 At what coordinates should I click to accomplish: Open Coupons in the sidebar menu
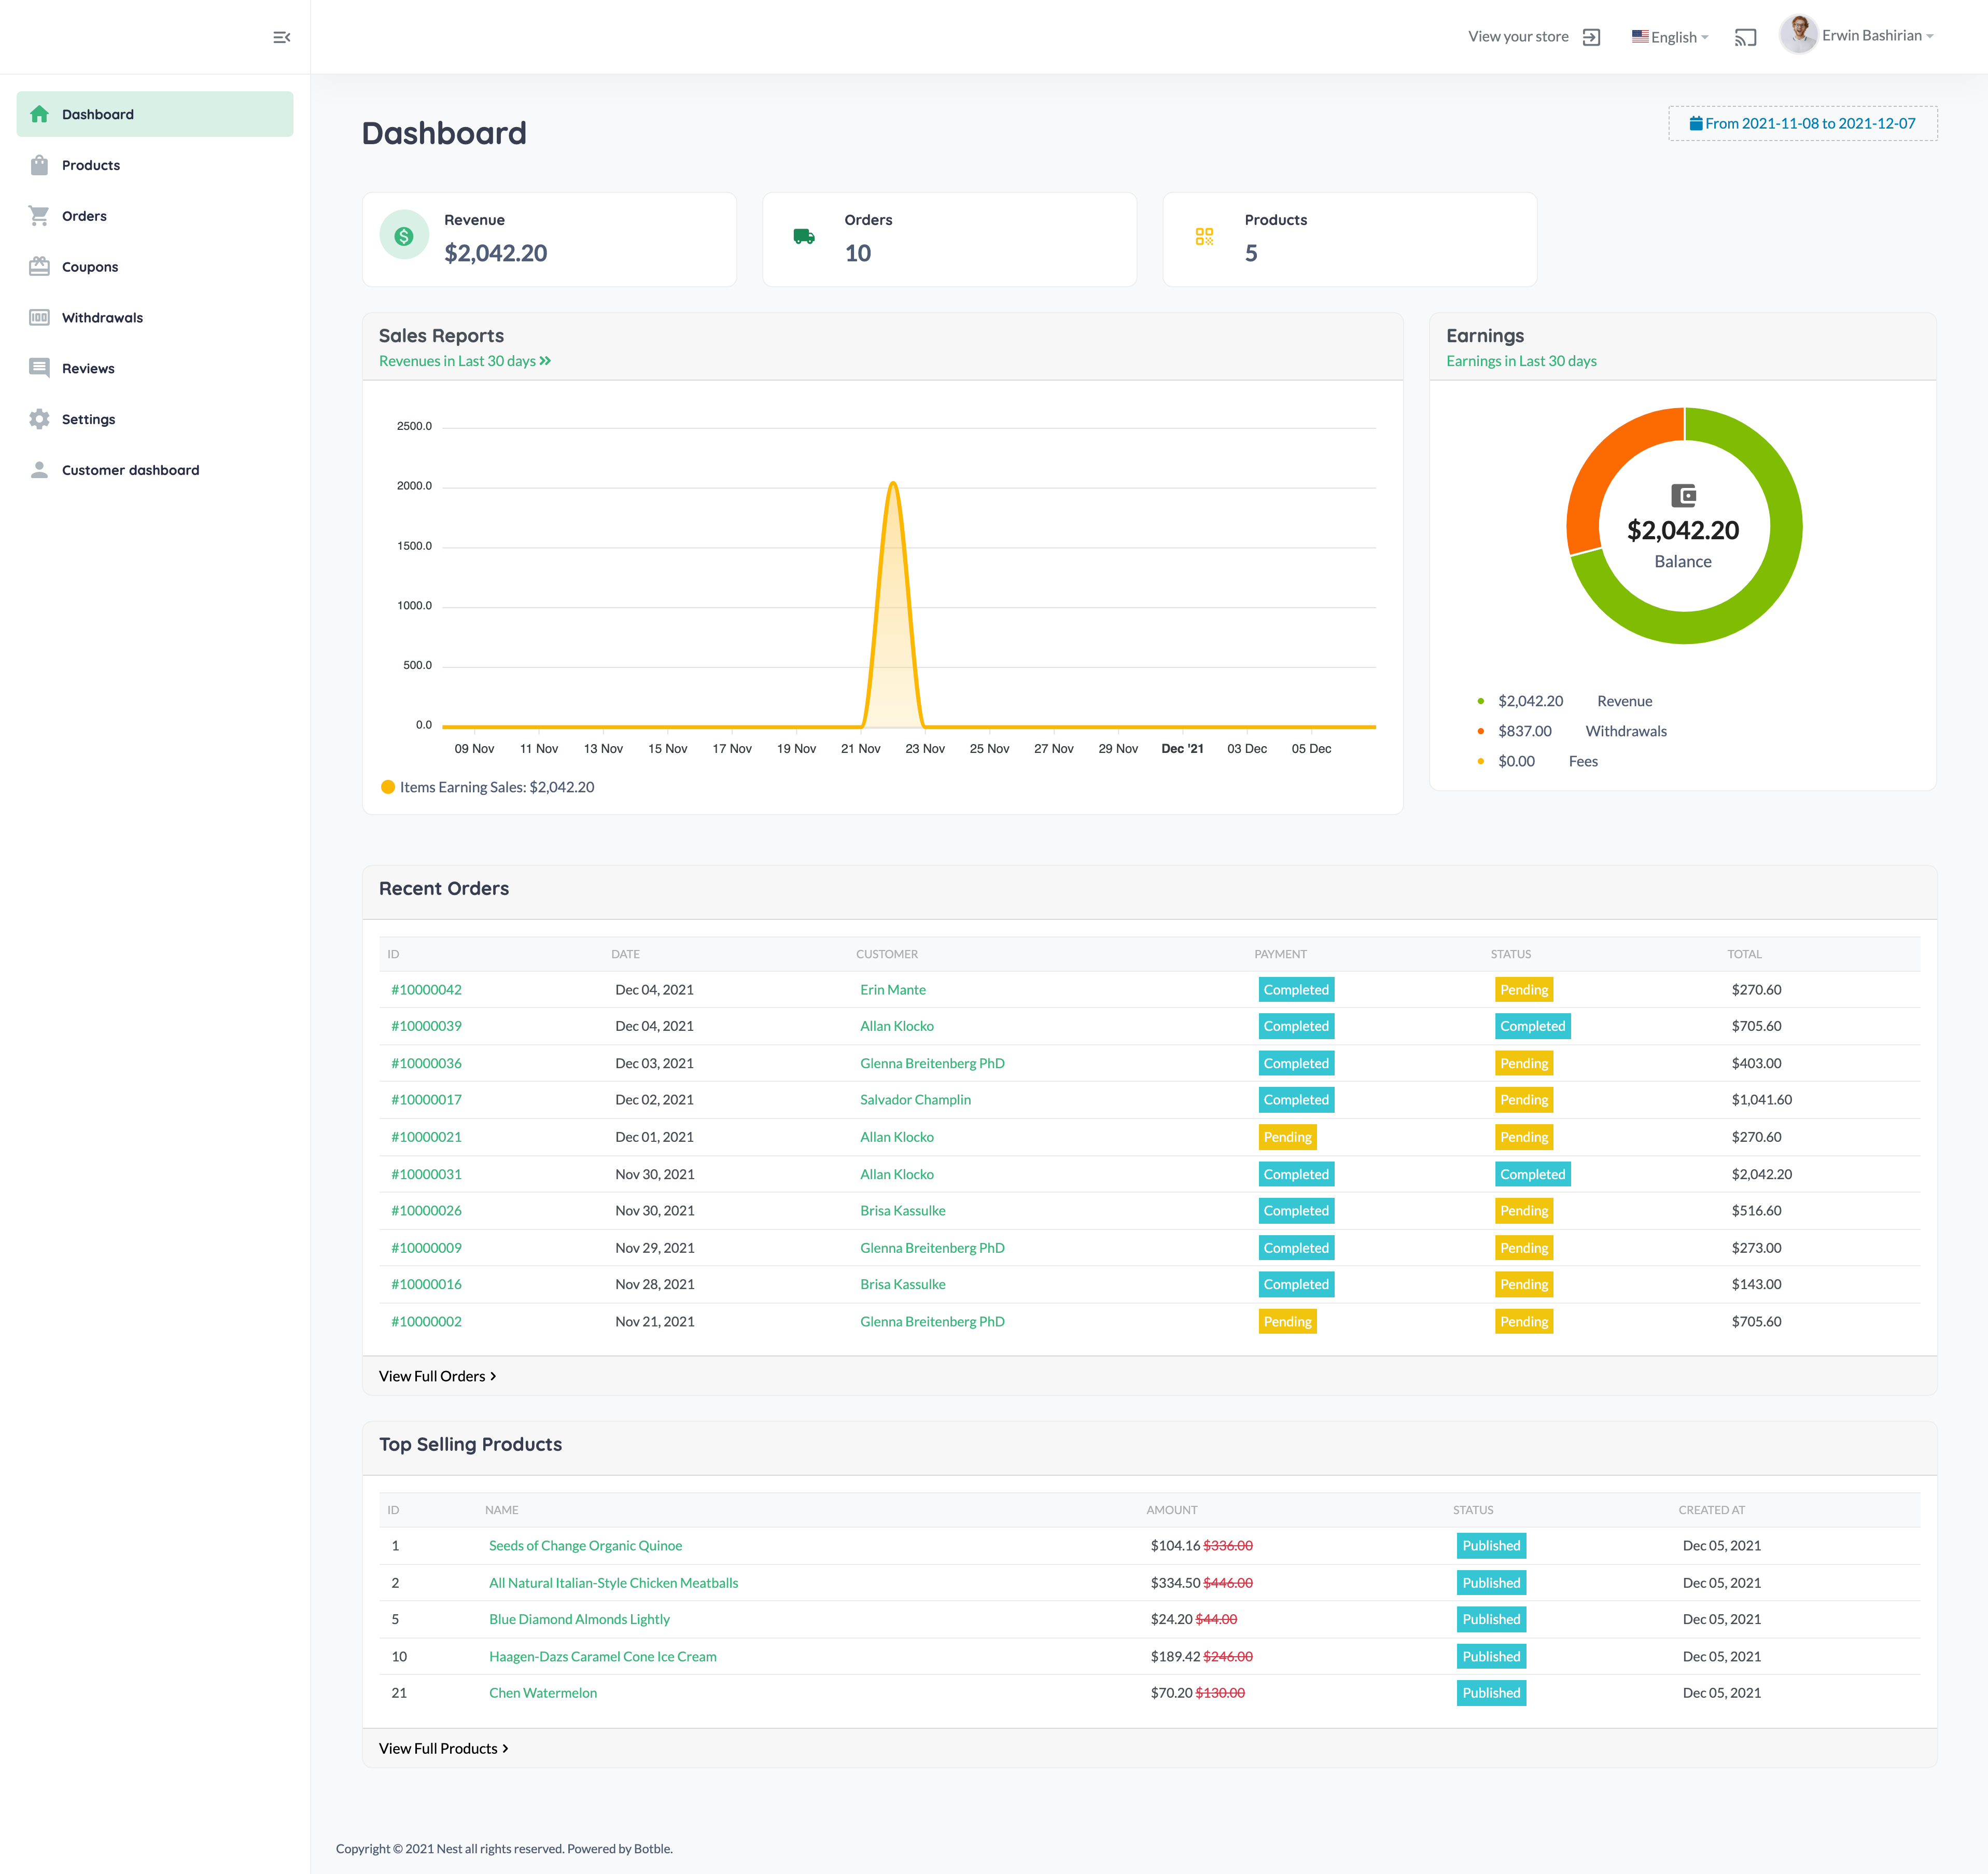coord(155,267)
